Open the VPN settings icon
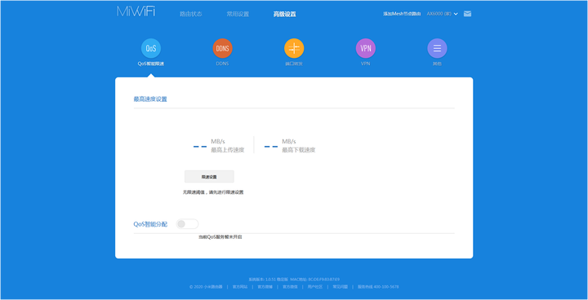 tap(366, 48)
